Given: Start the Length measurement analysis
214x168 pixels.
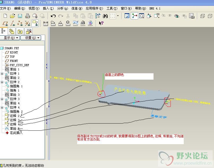Looking at the screenshot, I should [x=53, y=23].
